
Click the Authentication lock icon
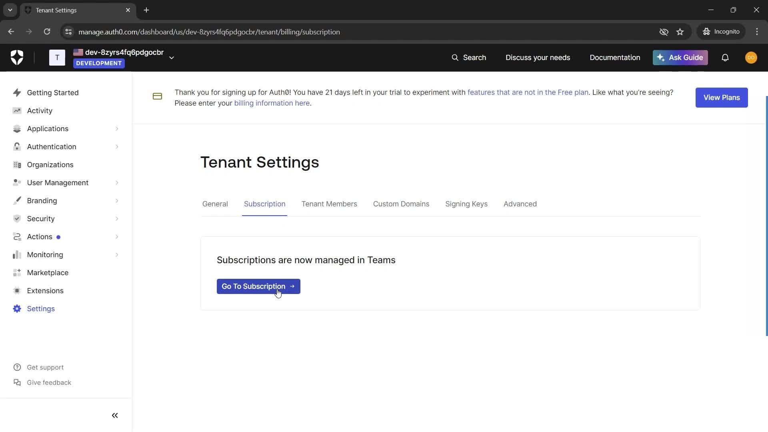click(x=17, y=147)
